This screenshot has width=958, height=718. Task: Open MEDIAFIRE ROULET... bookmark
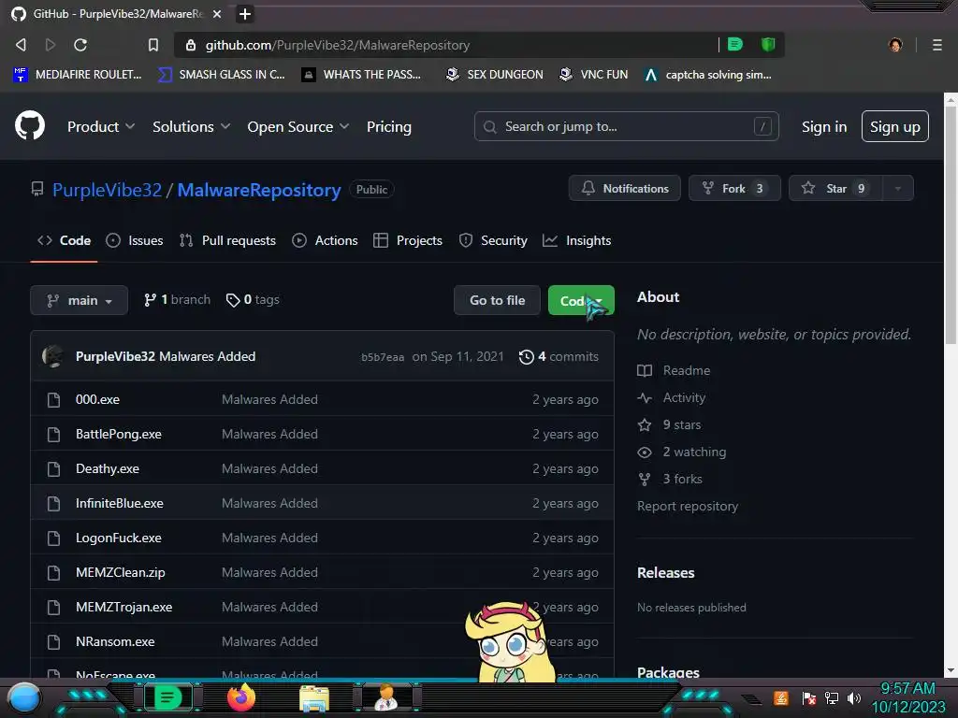[x=77, y=75]
